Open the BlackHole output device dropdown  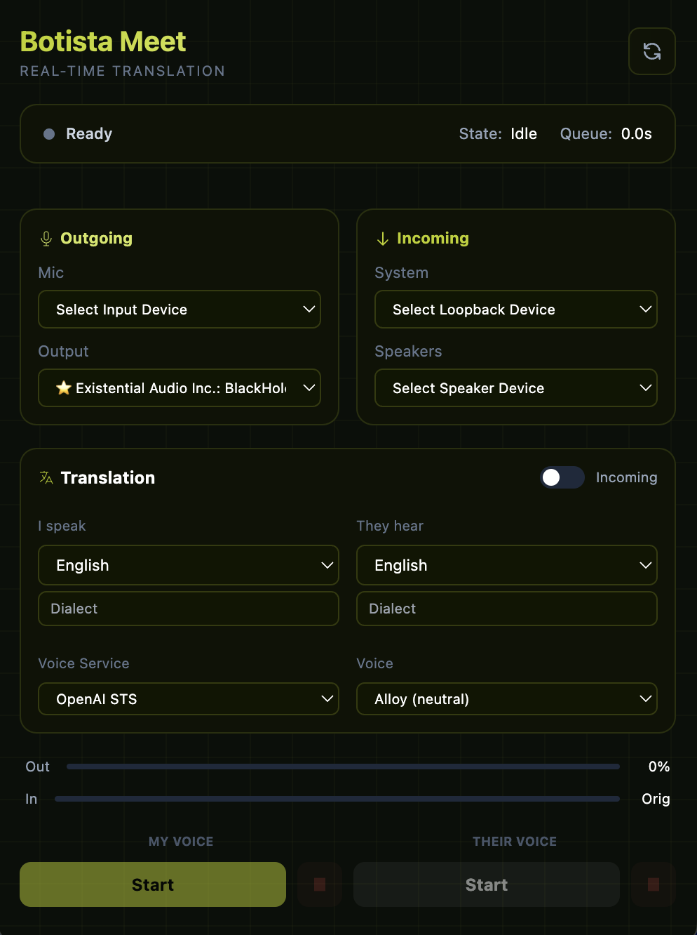(x=180, y=388)
